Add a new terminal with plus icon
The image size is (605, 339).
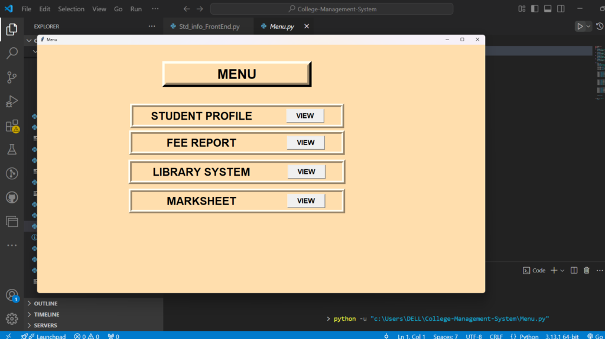554,271
